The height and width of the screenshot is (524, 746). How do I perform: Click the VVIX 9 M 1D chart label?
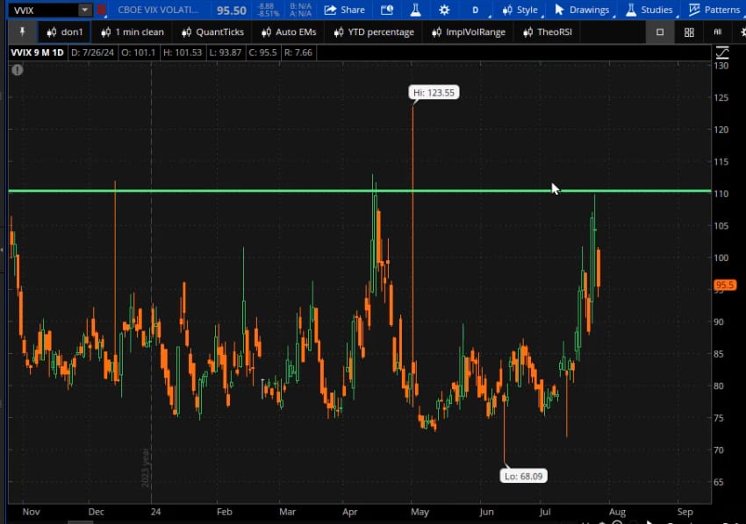coord(37,53)
